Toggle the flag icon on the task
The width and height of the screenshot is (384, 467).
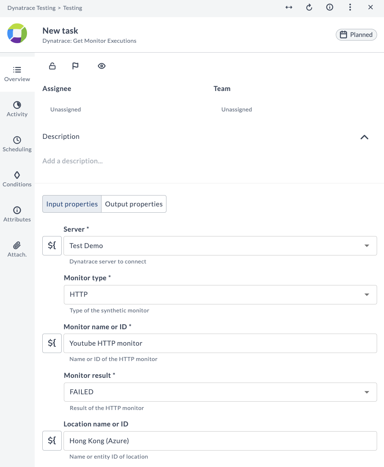coord(75,66)
